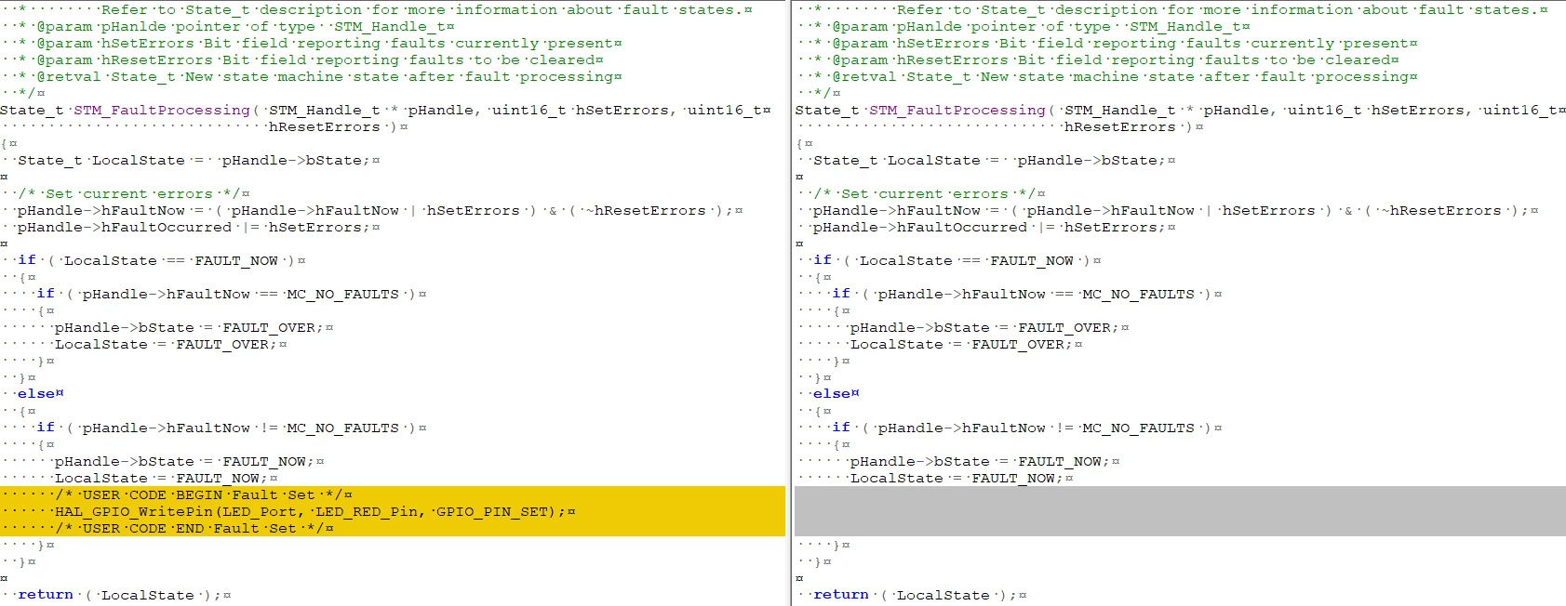Click '/* Set current errors */' comment, right pane
The width and height of the screenshot is (1566, 606).
[x=925, y=193]
